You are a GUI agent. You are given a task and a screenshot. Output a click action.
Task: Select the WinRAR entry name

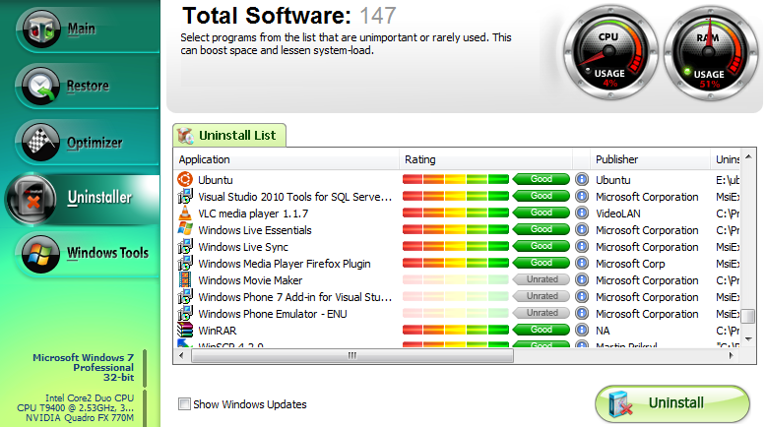218,331
